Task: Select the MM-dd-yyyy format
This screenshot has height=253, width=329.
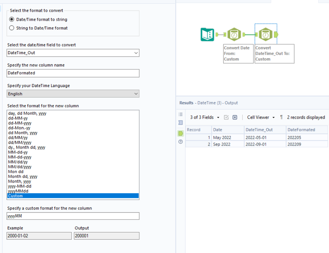Action: coord(73,157)
